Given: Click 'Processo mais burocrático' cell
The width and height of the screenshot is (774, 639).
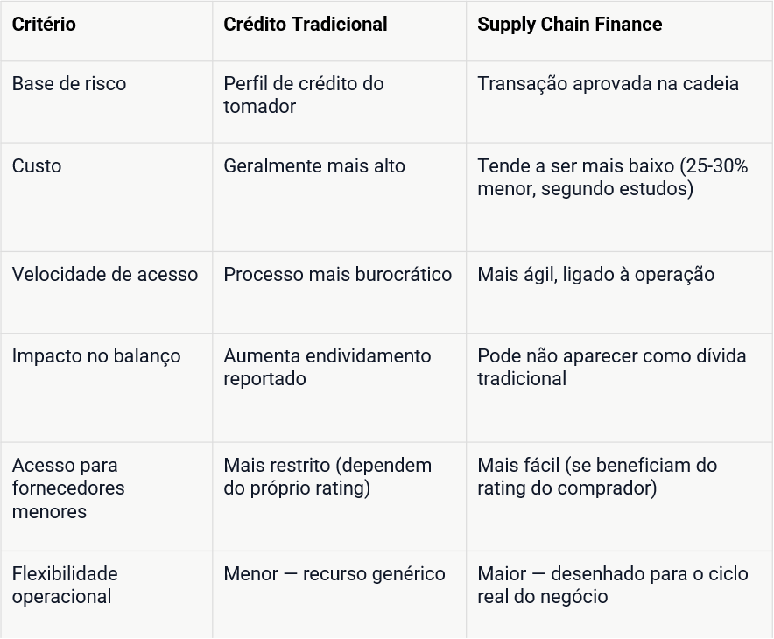Looking at the screenshot, I should tap(339, 292).
